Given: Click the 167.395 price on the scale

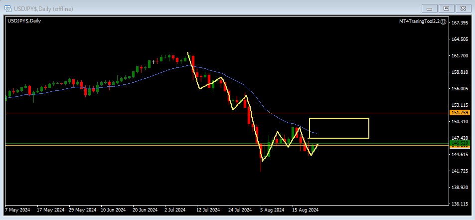Looking at the screenshot, I should click(460, 23).
